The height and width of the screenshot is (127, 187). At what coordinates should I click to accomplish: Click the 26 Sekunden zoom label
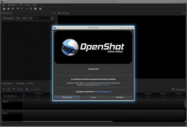pos(180,89)
